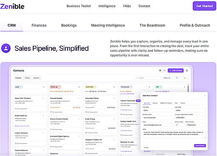Click the Follow Up column add icon
This screenshot has width=217, height=156.
79,87
